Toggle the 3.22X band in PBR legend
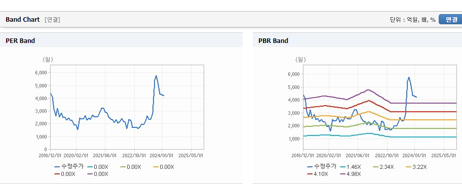Viewport: 462px width, 184px height. pyautogui.click(x=416, y=167)
